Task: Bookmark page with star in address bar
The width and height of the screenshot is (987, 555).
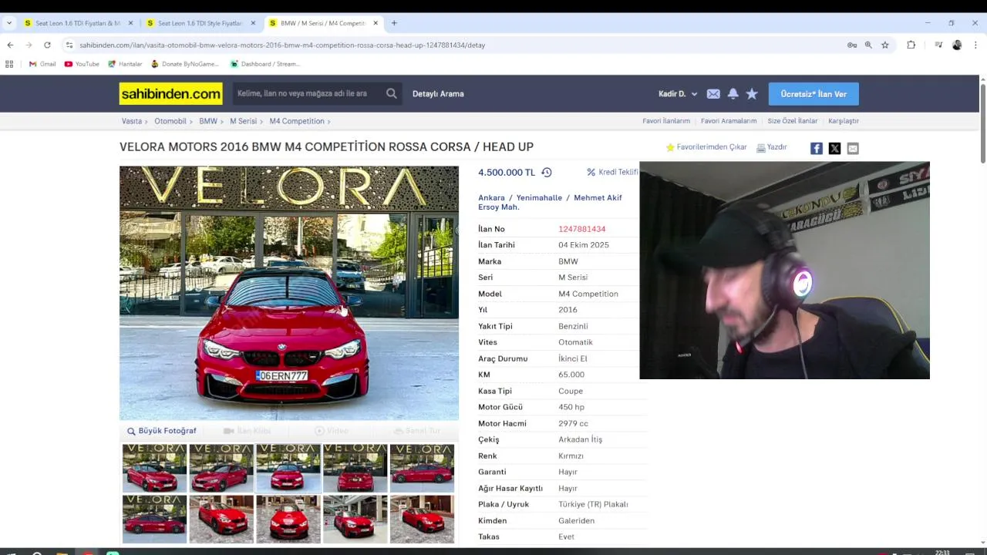Action: pos(885,45)
